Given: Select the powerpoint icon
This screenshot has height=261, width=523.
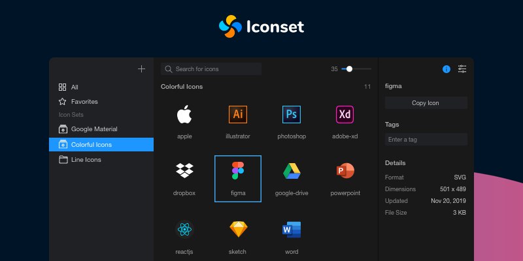Looking at the screenshot, I should pyautogui.click(x=345, y=170).
